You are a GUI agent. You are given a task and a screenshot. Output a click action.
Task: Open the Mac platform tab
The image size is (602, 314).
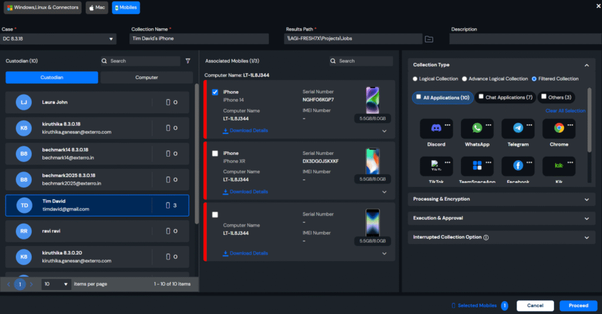(x=97, y=8)
